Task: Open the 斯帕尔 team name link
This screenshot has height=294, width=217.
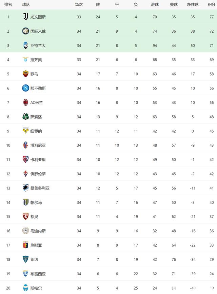Action: pos(36,288)
